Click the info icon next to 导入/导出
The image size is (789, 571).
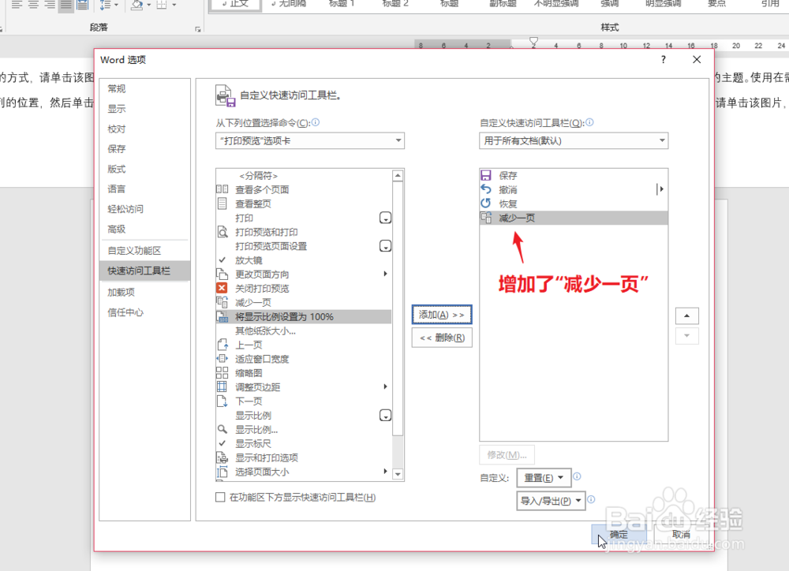[x=591, y=499]
